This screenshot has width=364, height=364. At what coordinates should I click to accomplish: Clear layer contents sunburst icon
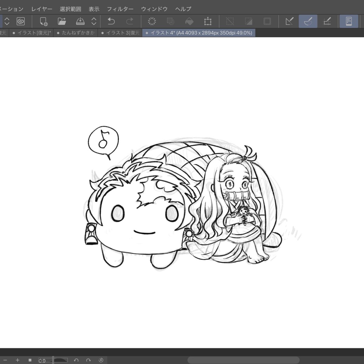click(x=152, y=21)
